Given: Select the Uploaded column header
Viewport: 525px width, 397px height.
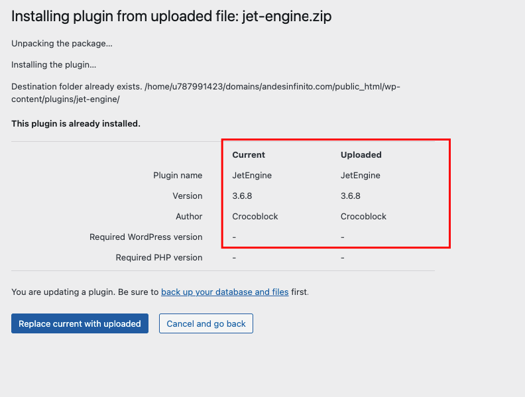Looking at the screenshot, I should [361, 154].
